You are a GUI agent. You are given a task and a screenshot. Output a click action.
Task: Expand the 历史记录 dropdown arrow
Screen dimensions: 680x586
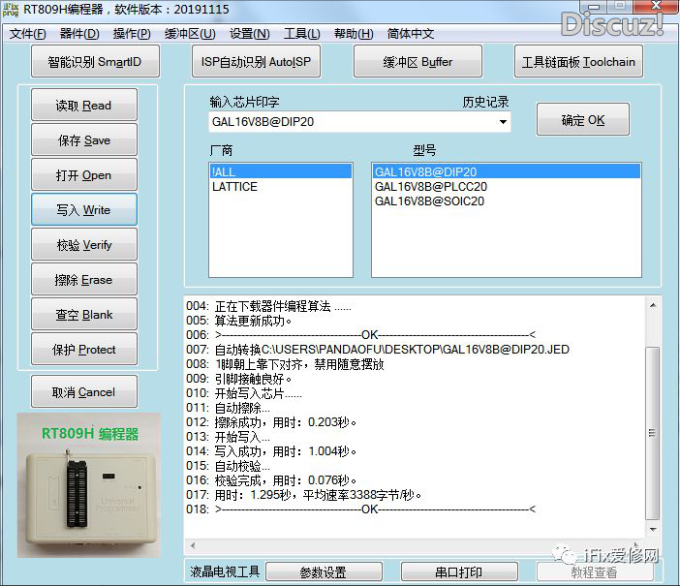click(x=503, y=122)
